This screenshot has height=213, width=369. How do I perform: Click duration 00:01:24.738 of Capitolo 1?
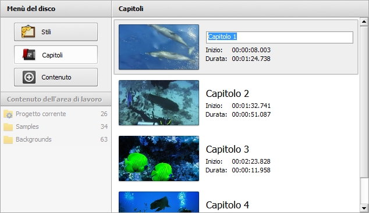pos(251,59)
